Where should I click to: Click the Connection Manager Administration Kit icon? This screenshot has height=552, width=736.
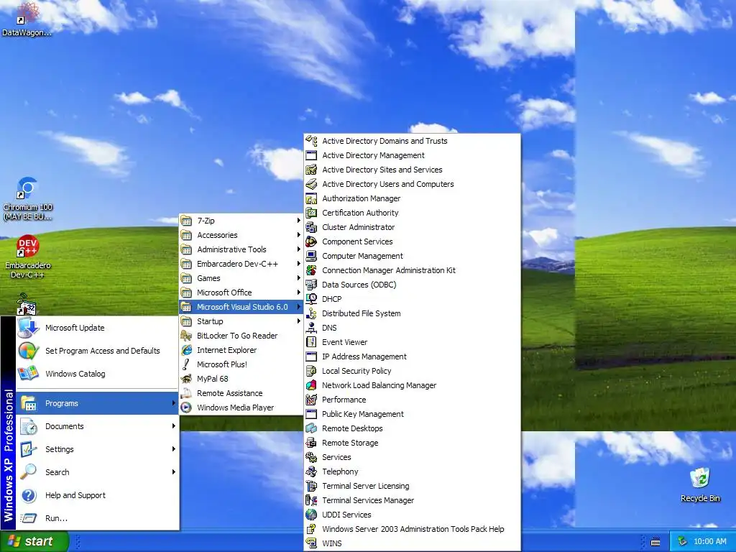[x=311, y=270]
